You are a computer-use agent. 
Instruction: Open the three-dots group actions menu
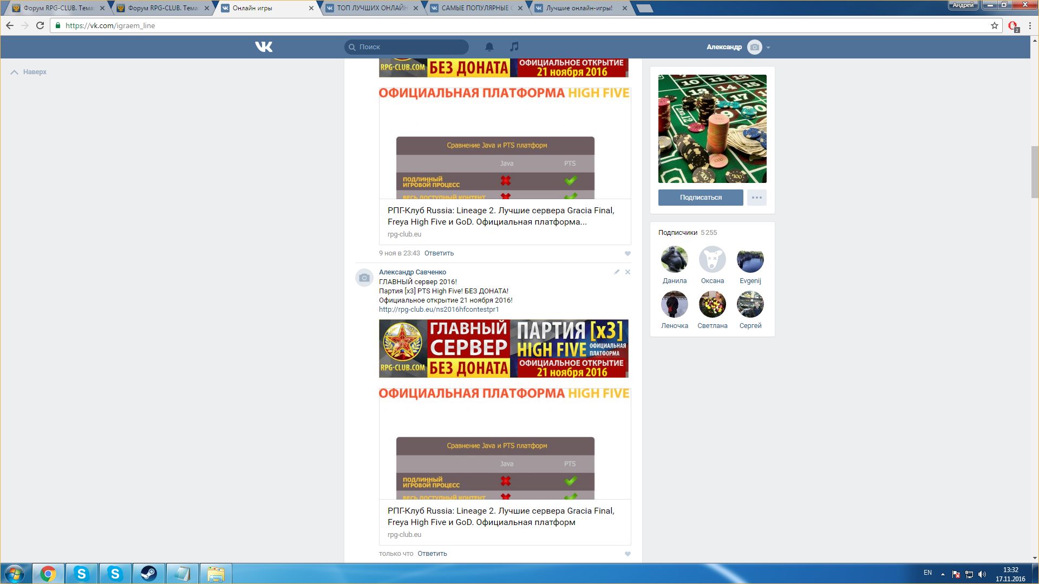pos(757,198)
